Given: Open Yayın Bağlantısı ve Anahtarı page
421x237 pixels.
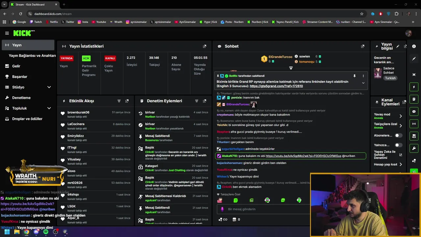Looking at the screenshot, I should coord(32,56).
